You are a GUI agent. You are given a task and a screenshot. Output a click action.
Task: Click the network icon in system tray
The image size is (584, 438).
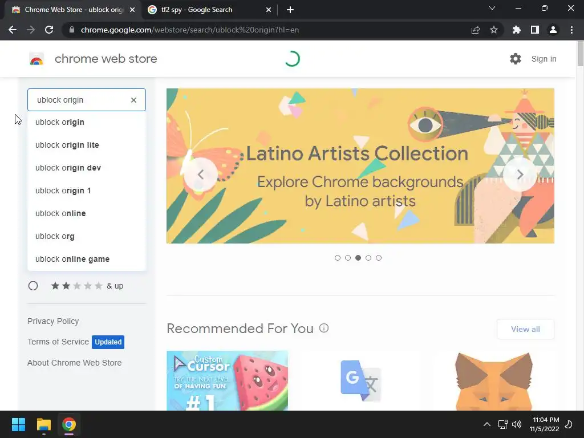click(x=503, y=424)
